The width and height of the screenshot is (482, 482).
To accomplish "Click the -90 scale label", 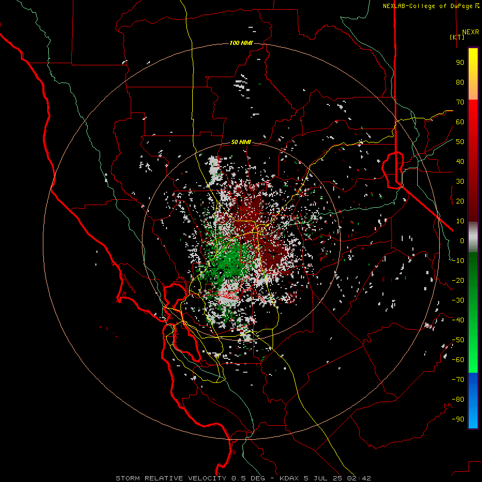I will coord(458,419).
